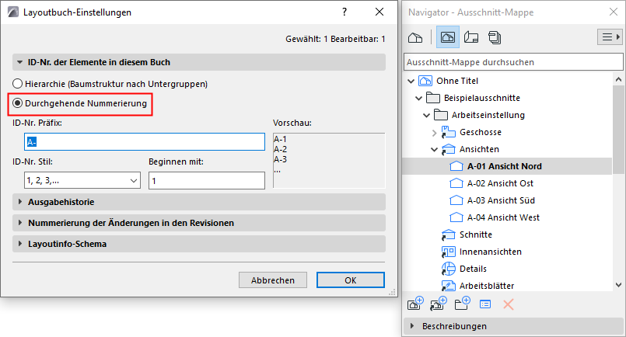Select A-02 Ansicht Ost view

point(500,183)
